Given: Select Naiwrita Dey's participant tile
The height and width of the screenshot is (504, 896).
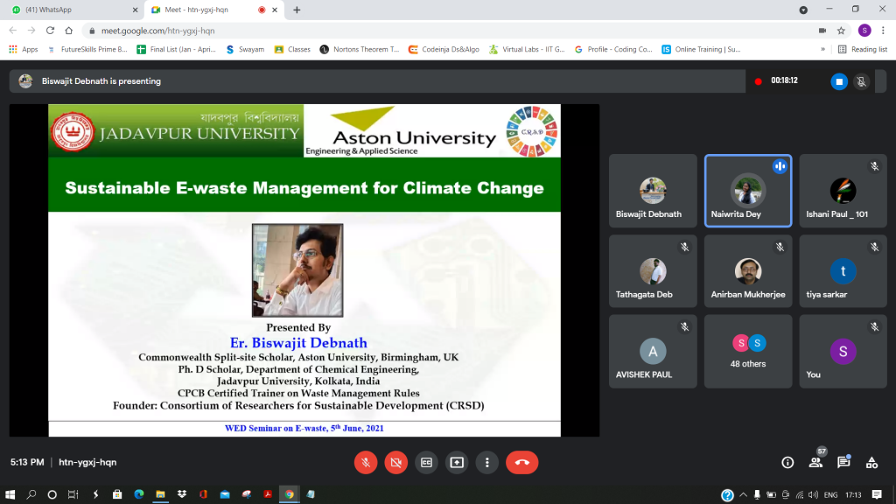Looking at the screenshot, I should click(x=748, y=191).
